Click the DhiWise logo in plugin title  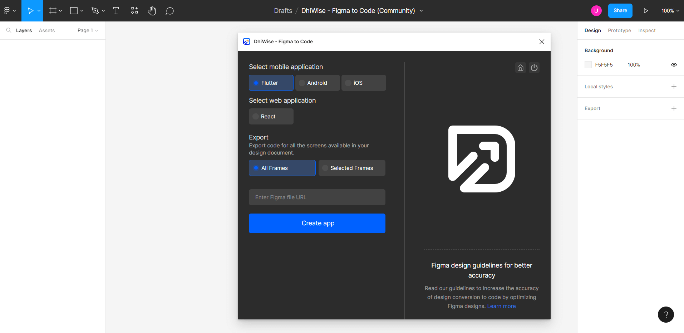click(247, 41)
